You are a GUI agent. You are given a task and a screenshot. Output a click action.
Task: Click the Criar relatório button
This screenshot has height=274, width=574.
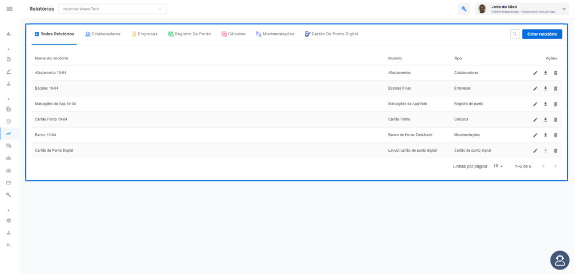tap(542, 34)
